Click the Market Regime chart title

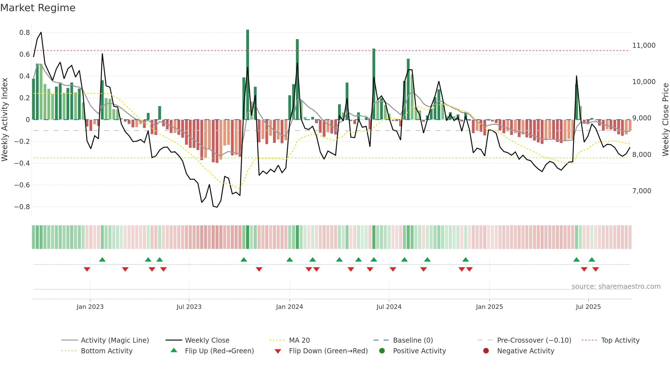click(38, 8)
